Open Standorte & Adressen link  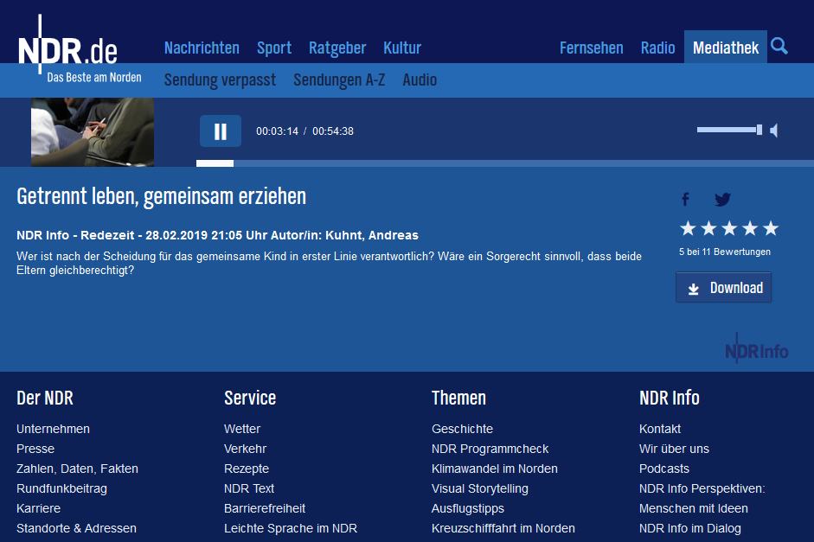pos(76,528)
